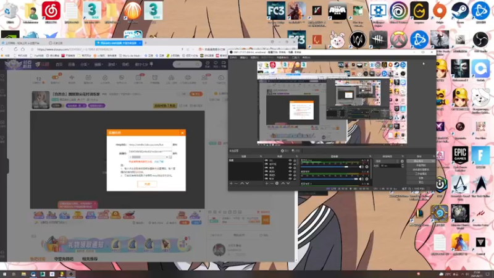Click 启动虚拟摄像机 in OBS controls

click(x=421, y=169)
